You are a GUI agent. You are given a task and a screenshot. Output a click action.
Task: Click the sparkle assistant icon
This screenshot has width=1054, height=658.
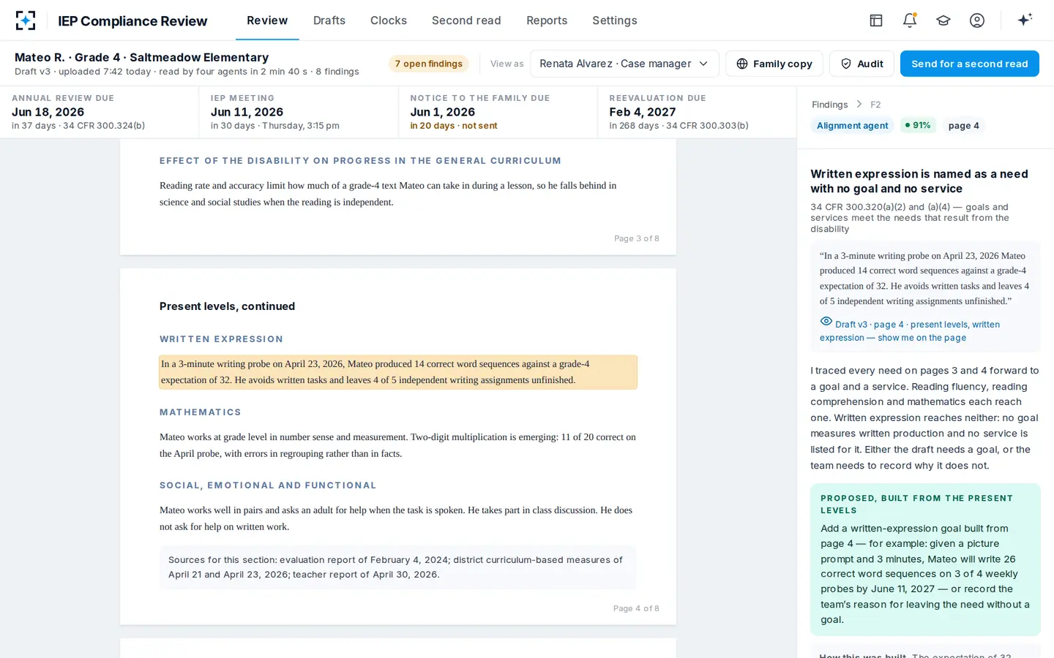(1025, 20)
